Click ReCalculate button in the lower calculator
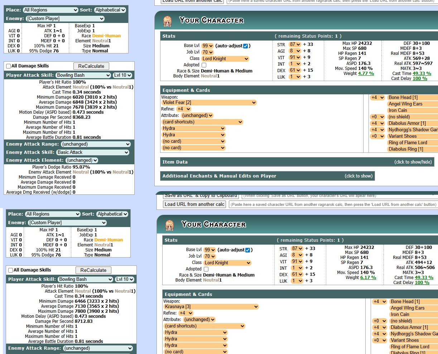438x354 pixels. tap(93, 270)
